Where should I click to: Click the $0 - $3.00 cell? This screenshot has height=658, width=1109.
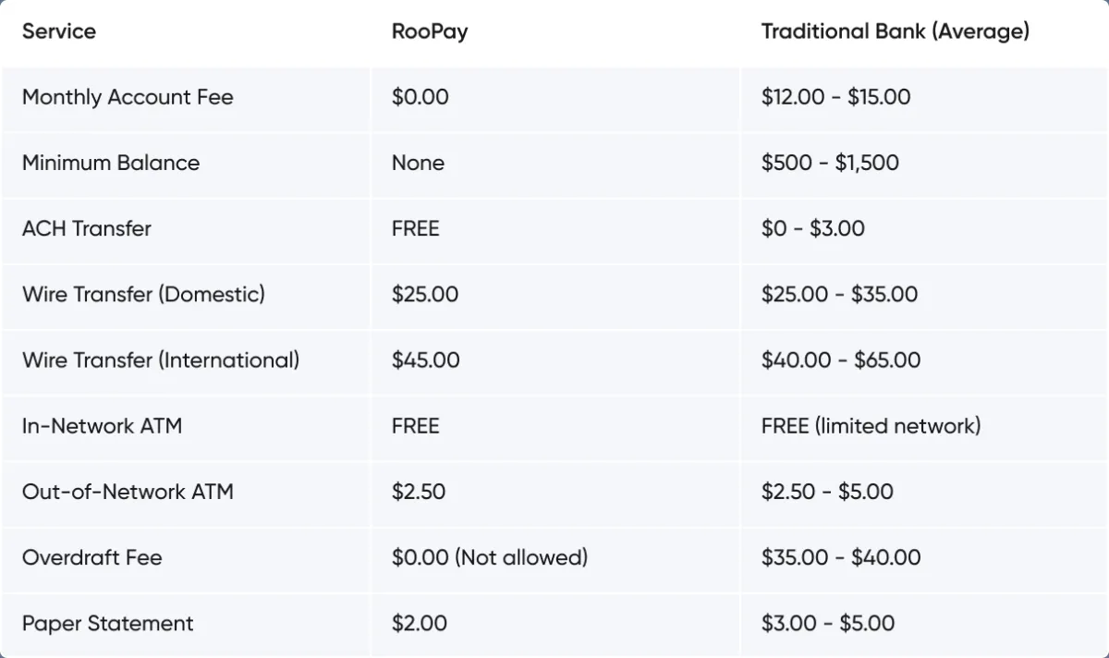coord(813,228)
